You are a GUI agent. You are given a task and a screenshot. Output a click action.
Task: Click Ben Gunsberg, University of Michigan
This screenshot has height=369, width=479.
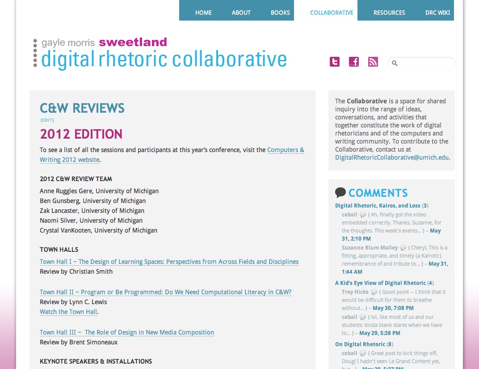pyautogui.click(x=92, y=201)
